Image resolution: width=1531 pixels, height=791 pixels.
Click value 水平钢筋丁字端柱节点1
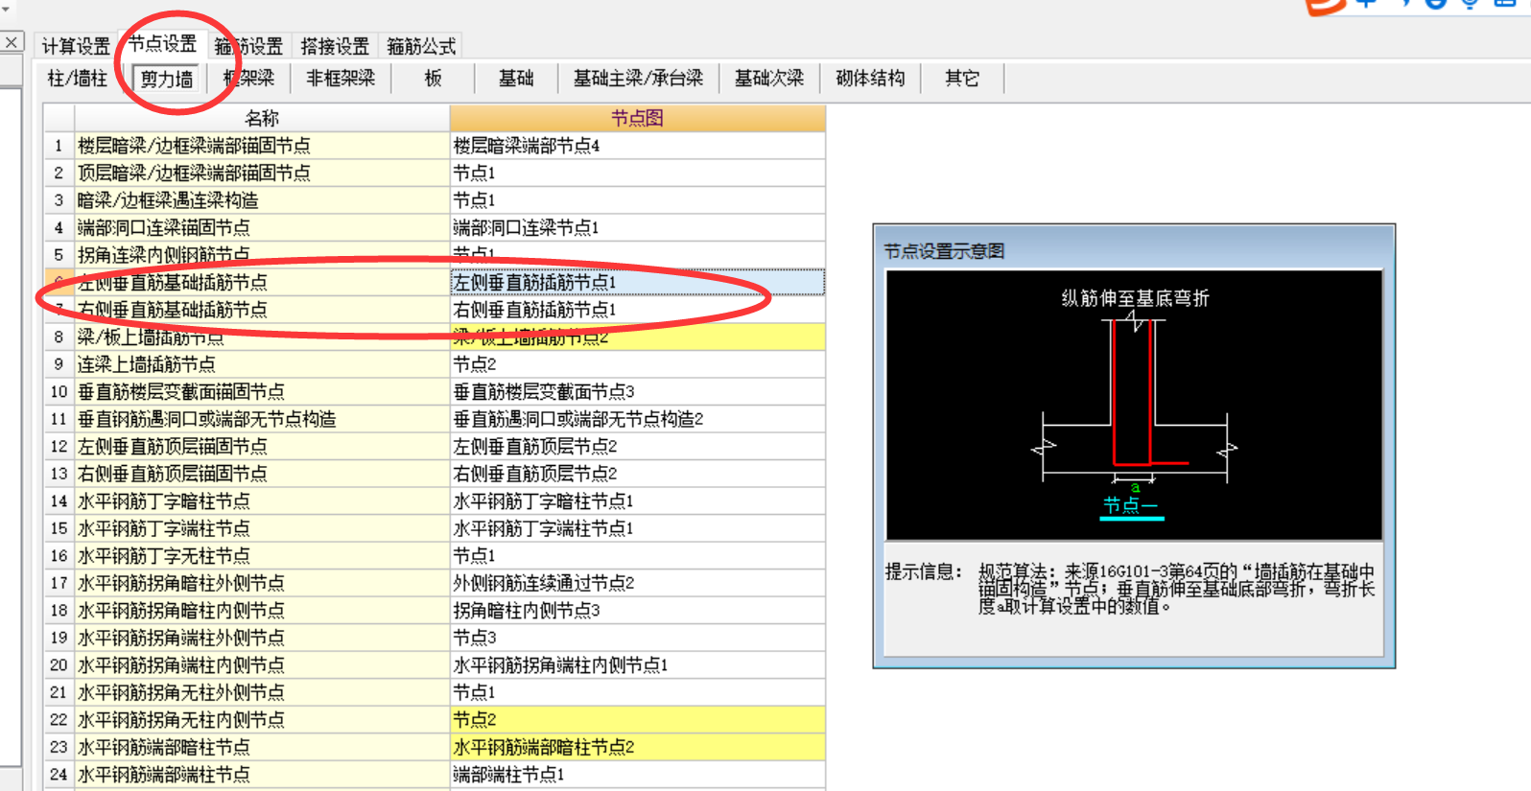pyautogui.click(x=637, y=528)
